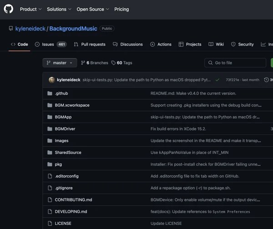The height and width of the screenshot is (229, 273).
Task: Click the Issues circle icon
Action: coord(37,45)
